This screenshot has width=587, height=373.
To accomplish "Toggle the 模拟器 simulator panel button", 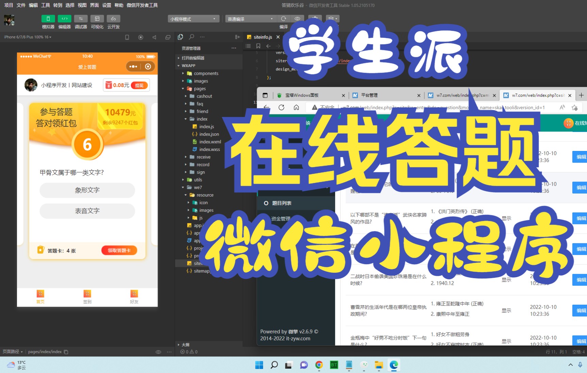I will [x=48, y=19].
